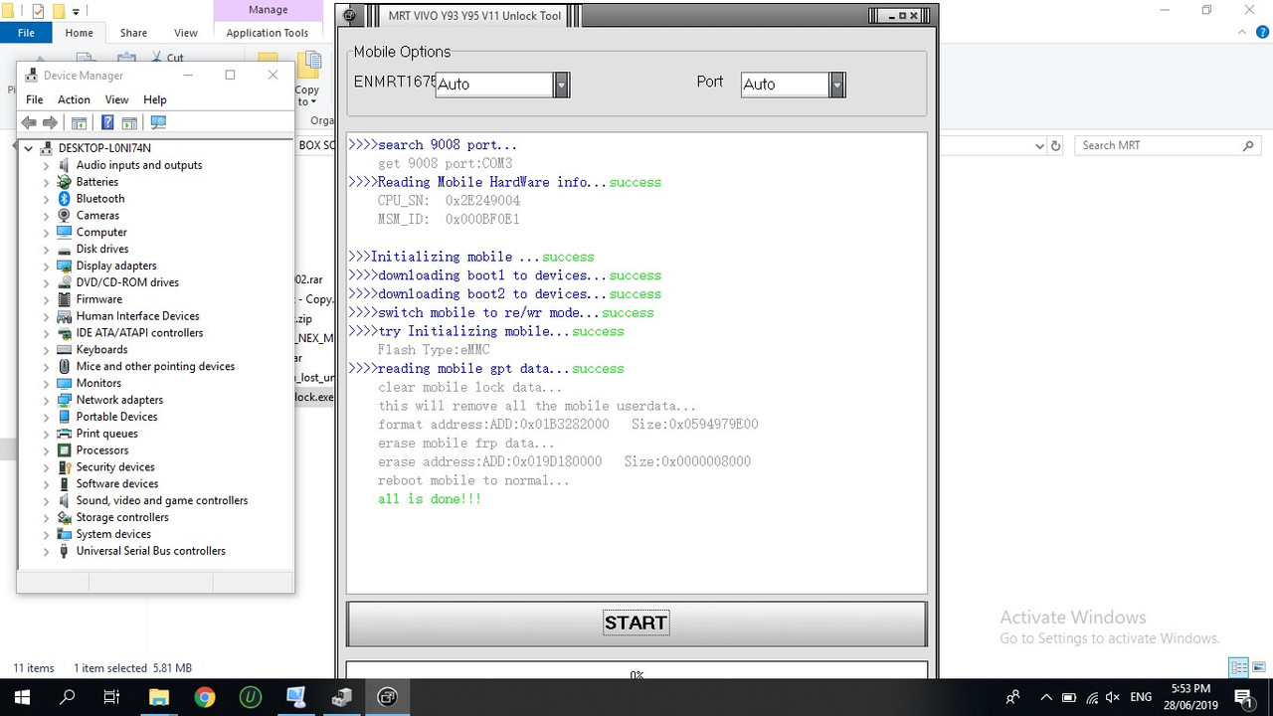
Task: Click the Batteries category icon
Action: coord(65,182)
